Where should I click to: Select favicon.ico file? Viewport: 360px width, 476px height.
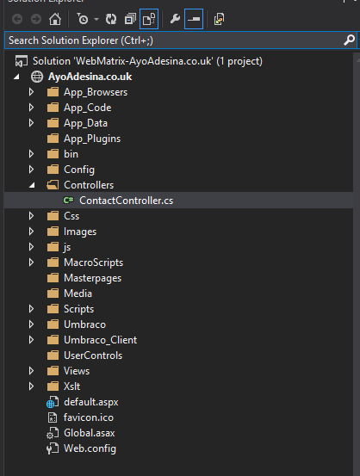pos(89,417)
